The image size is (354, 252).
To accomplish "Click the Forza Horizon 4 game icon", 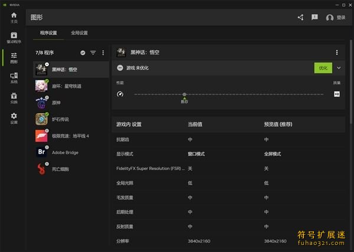I will pyautogui.click(x=41, y=136).
